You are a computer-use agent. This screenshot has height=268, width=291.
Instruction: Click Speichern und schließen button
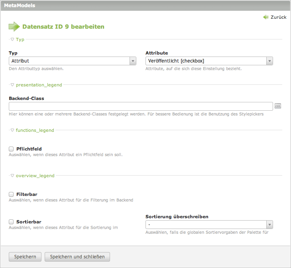pyautogui.click(x=77, y=257)
